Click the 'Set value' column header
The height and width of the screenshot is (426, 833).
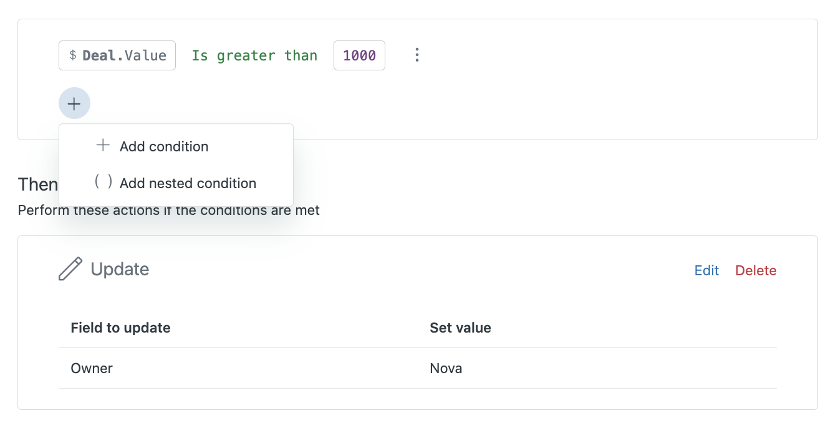click(x=460, y=328)
